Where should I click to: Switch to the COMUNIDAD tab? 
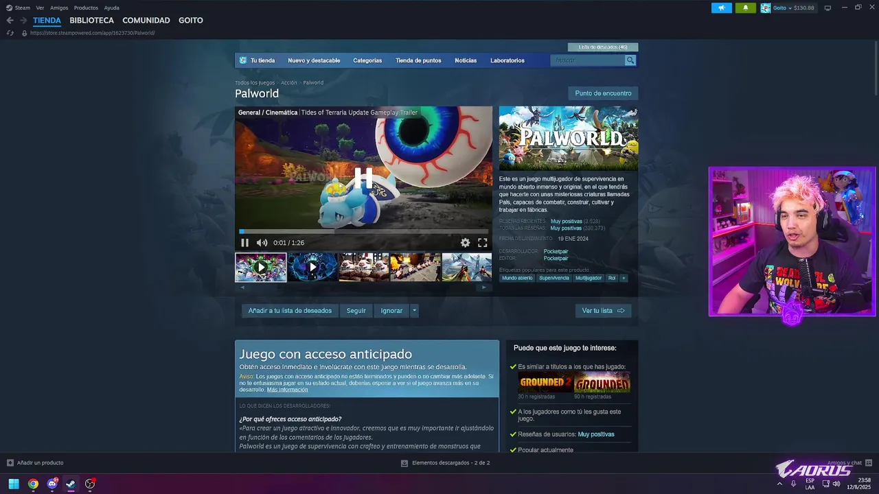[146, 21]
